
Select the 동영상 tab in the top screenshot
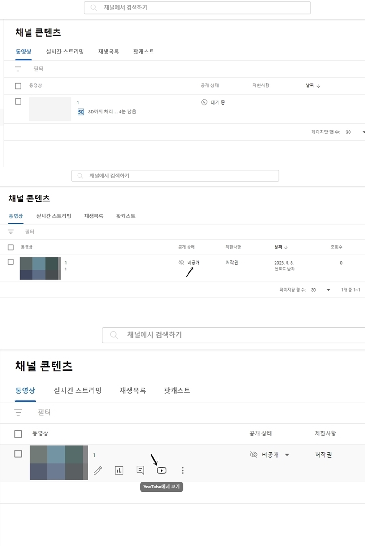click(24, 52)
